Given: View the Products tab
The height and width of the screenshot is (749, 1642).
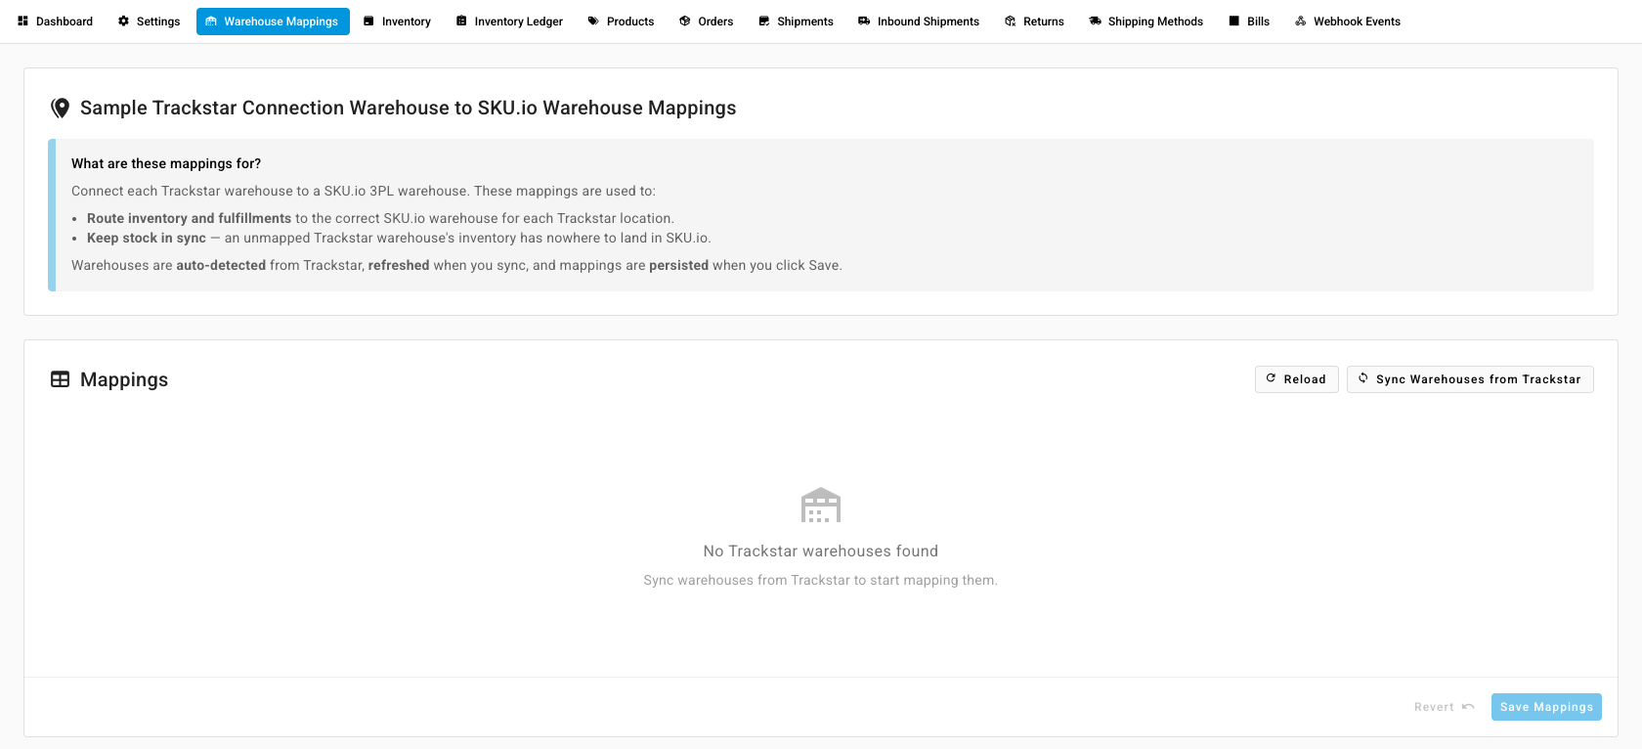Looking at the screenshot, I should click(x=622, y=22).
